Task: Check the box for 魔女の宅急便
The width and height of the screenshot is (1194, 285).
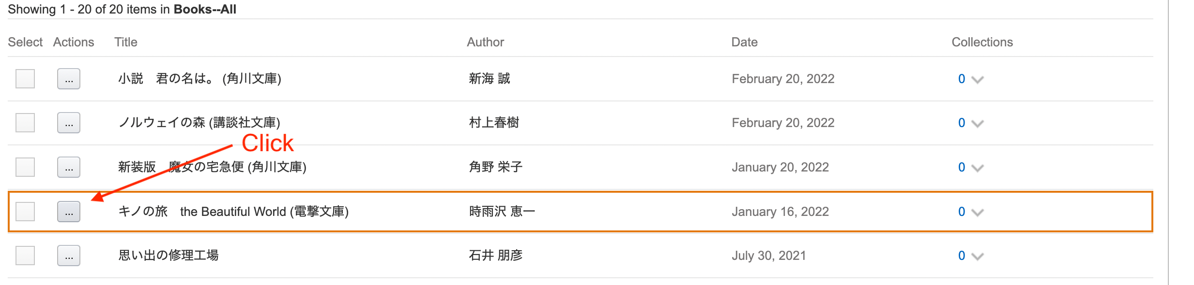Action: (x=25, y=167)
